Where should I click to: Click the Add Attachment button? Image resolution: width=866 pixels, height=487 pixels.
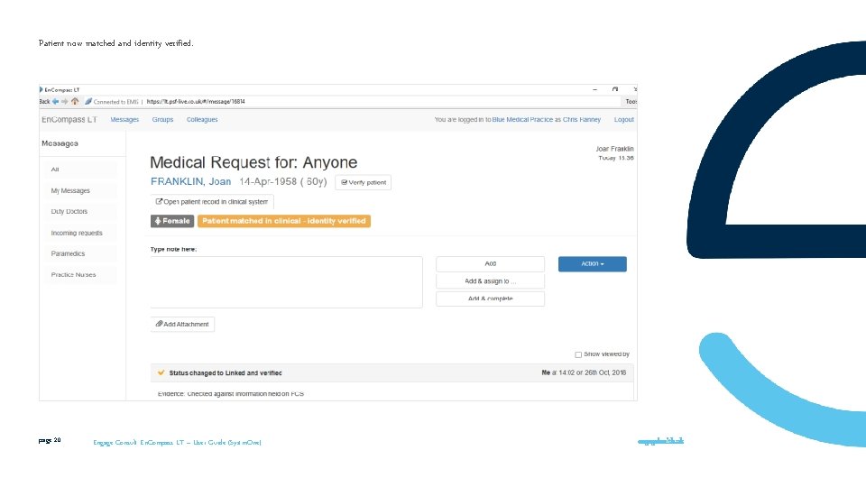click(182, 324)
